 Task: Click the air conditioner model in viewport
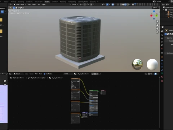[x=80, y=40]
